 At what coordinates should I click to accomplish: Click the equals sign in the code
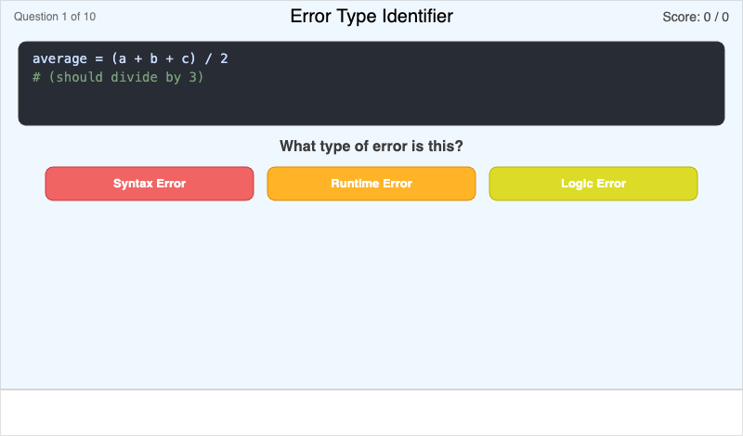click(98, 58)
